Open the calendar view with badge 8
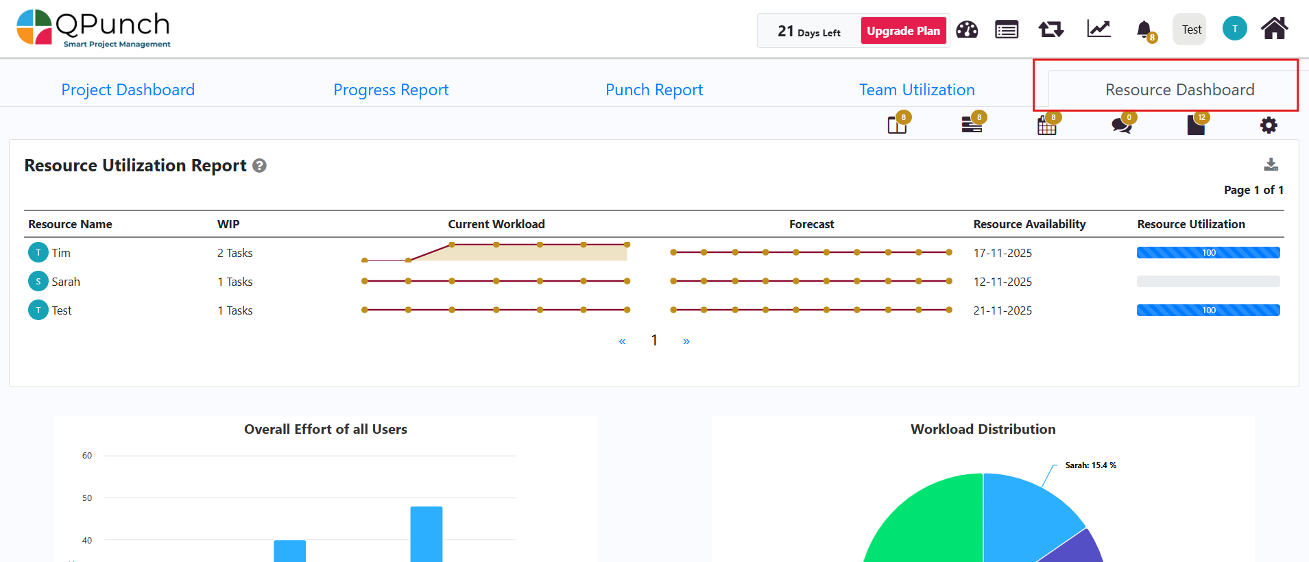Image resolution: width=1309 pixels, height=562 pixels. [x=1046, y=125]
